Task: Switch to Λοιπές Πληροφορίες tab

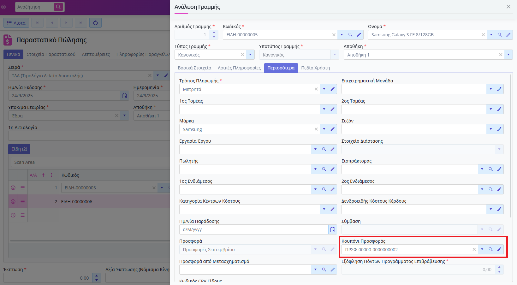Action: (239, 68)
